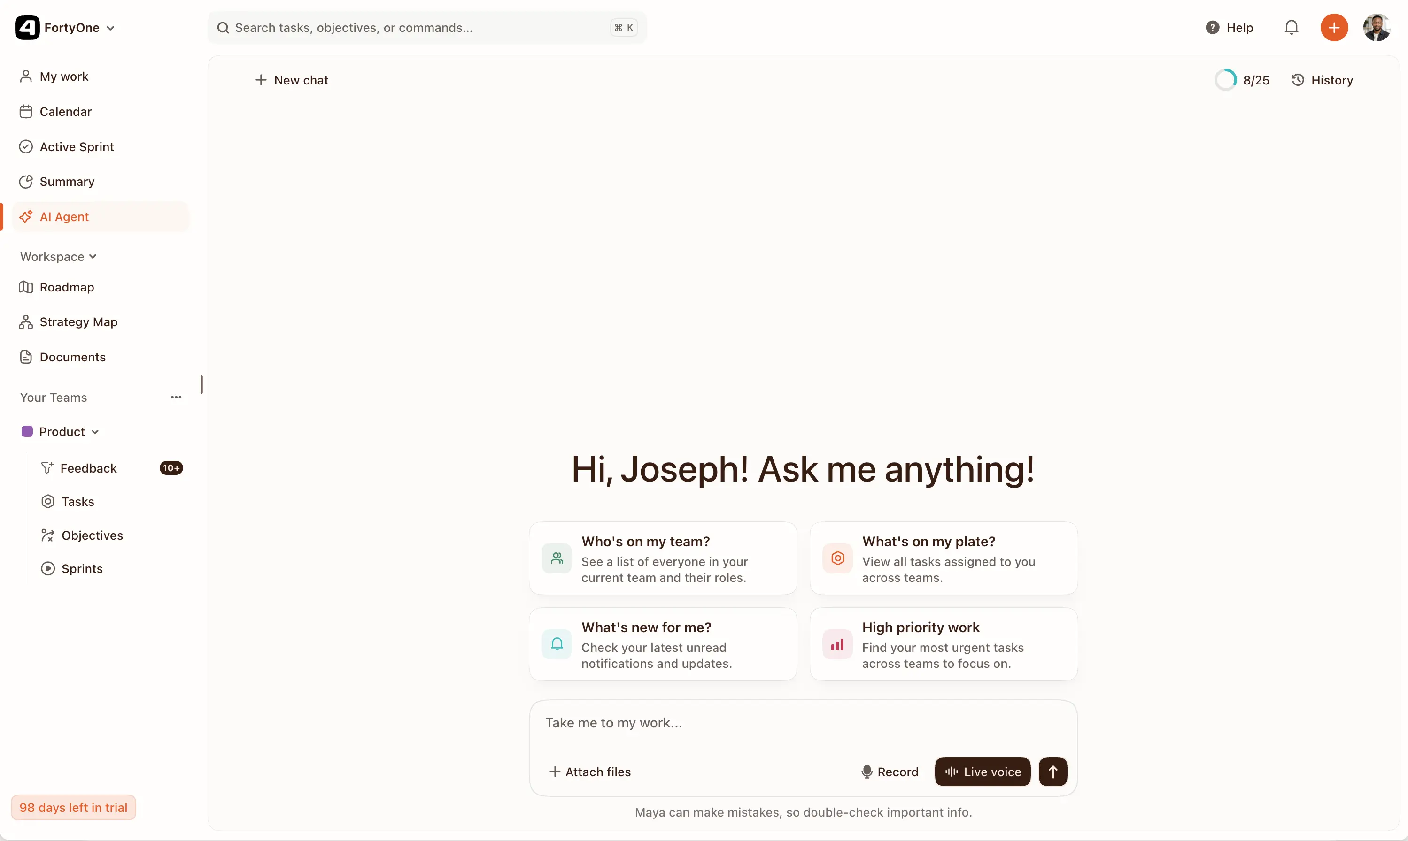Image resolution: width=1408 pixels, height=841 pixels.
Task: Click the 8/25 usage progress indicator
Action: click(x=1242, y=80)
